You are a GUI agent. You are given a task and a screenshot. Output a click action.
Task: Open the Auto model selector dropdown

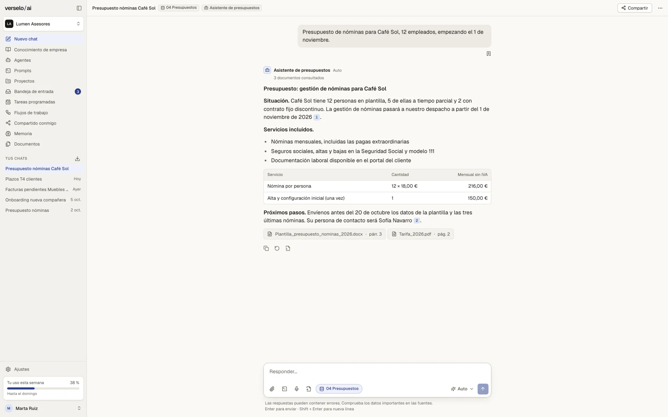tap(462, 389)
